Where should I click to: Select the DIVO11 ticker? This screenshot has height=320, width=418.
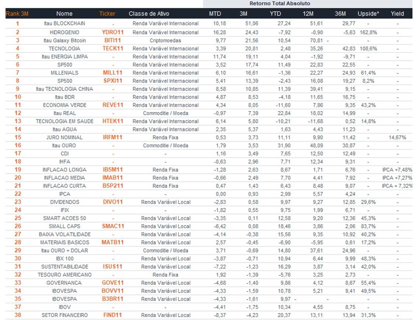113,202
